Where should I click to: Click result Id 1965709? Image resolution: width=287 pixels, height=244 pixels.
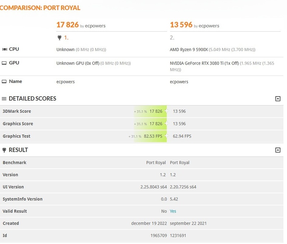pos(159,236)
